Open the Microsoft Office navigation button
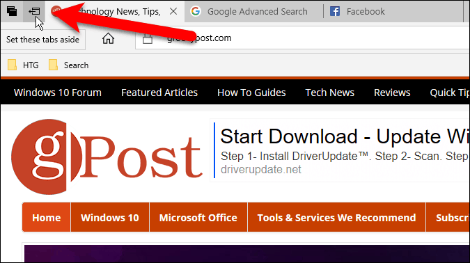Screen dimensions: 470x263 198,218
